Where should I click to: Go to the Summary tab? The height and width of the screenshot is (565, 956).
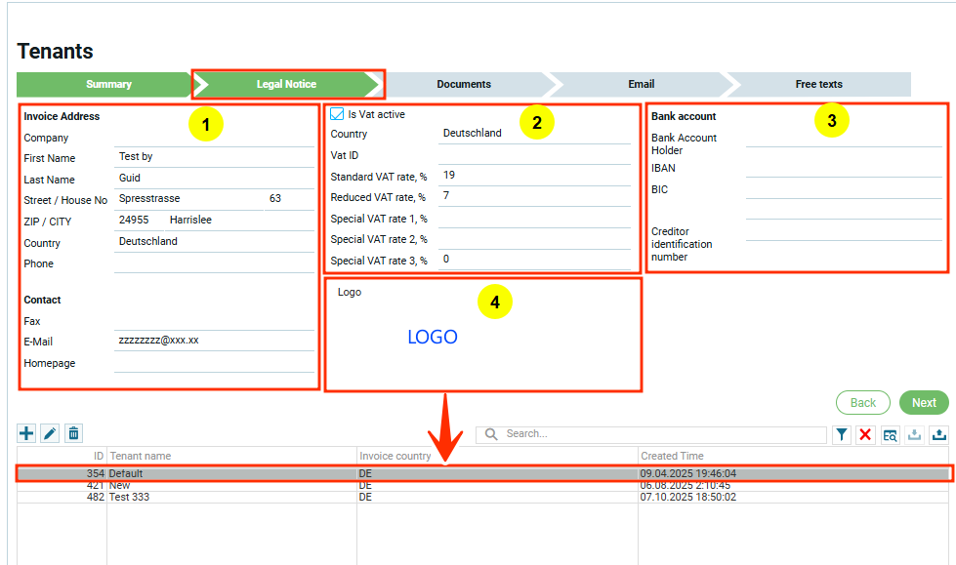pyautogui.click(x=107, y=84)
